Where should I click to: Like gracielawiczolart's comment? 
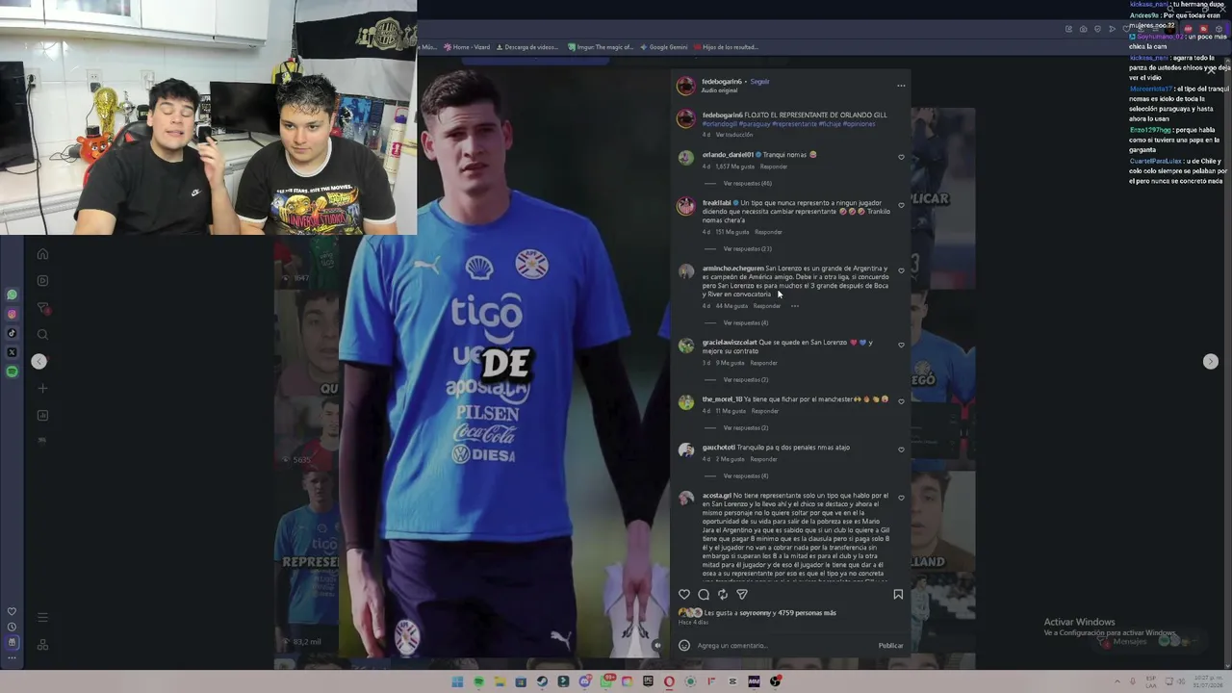(x=901, y=345)
